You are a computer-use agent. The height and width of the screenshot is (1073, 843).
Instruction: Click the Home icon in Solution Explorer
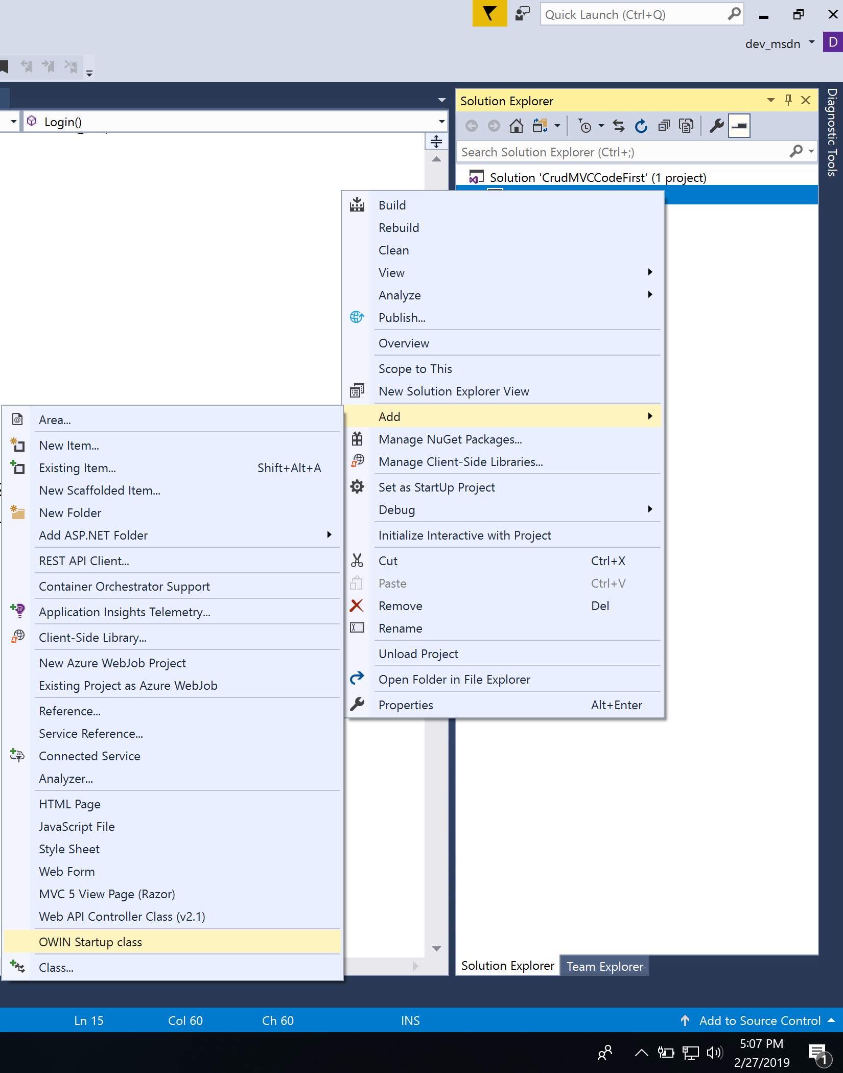click(x=516, y=126)
